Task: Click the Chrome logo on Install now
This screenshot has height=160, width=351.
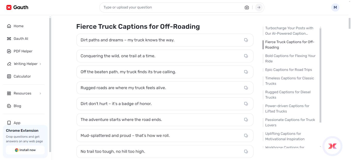Action: click(x=16, y=150)
